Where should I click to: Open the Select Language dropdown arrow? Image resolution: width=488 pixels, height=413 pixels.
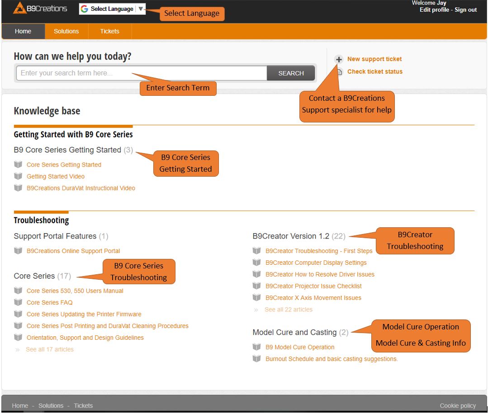(141, 9)
